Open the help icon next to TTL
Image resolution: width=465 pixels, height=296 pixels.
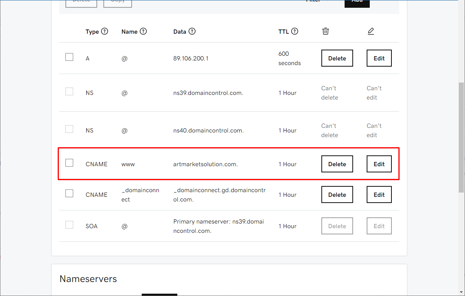295,31
